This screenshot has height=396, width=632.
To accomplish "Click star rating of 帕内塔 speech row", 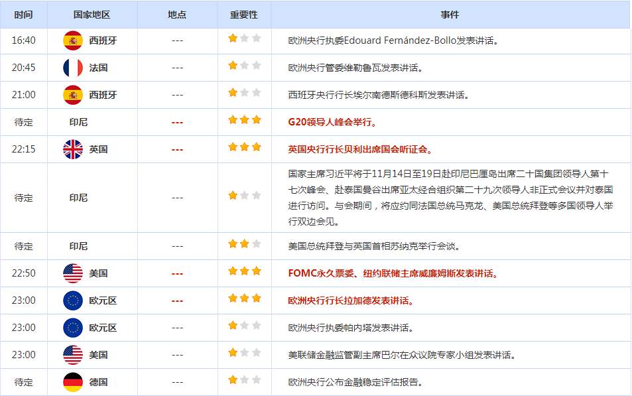I will (x=244, y=326).
